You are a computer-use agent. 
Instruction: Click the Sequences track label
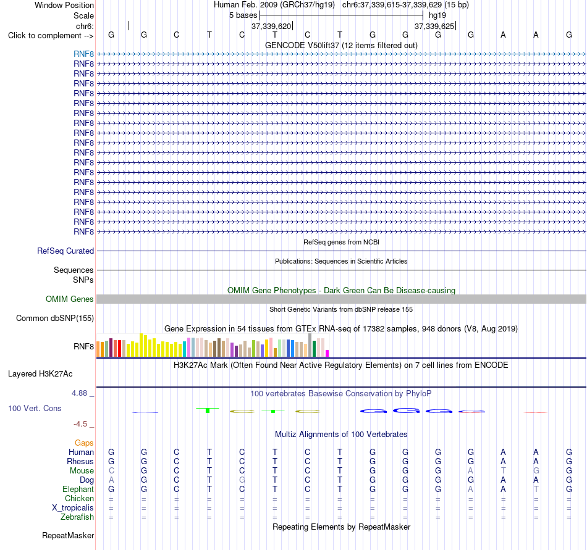[74, 270]
